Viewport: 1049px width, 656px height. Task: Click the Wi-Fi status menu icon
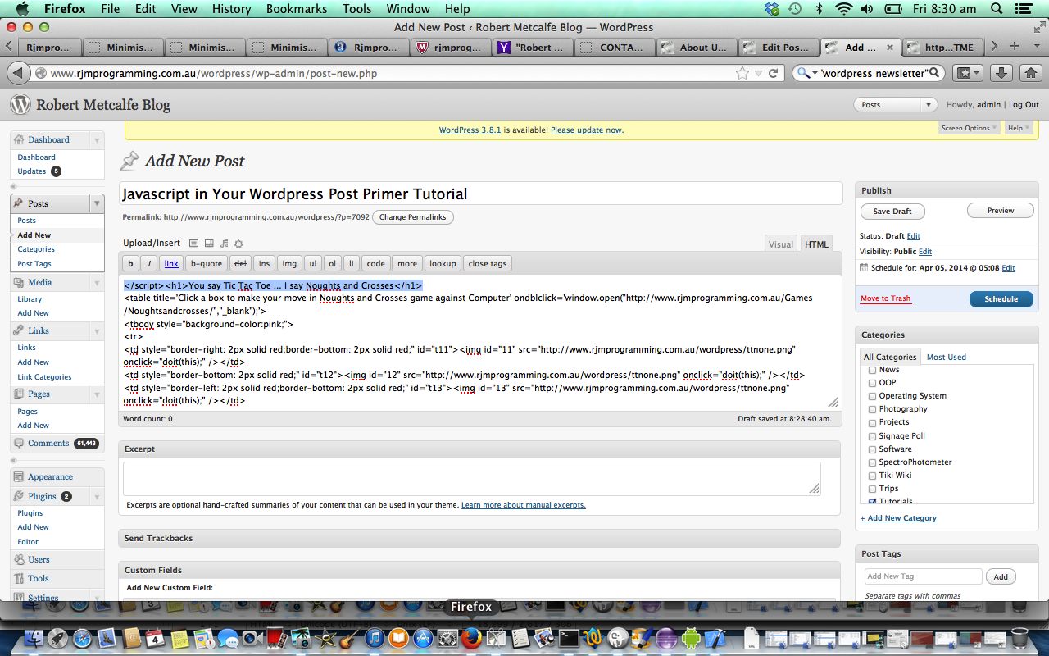click(843, 9)
